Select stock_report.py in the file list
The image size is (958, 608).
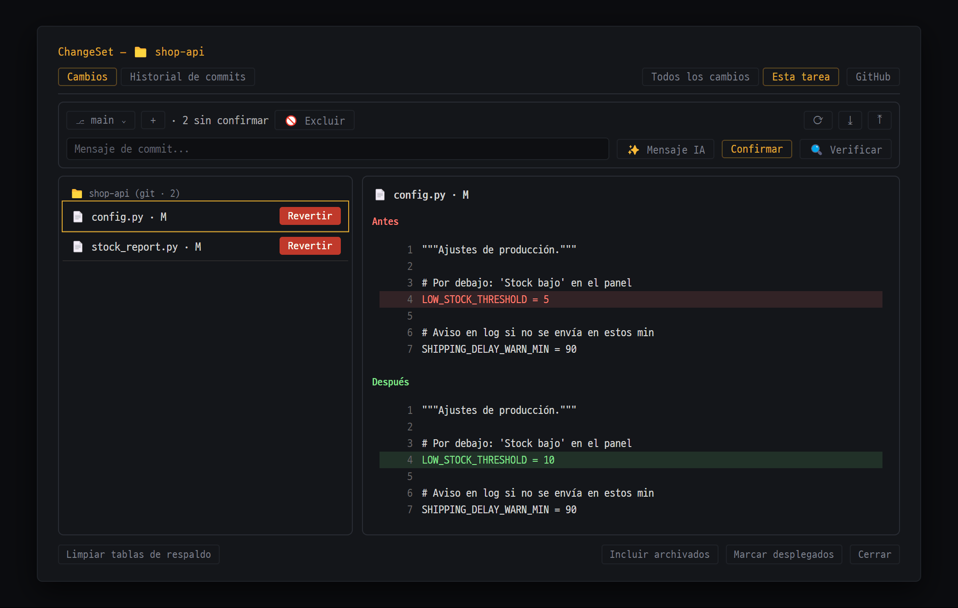(205, 247)
